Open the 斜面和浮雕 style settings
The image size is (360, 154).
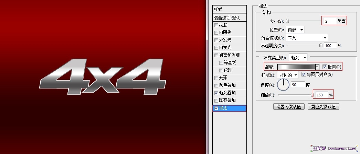(x=229, y=55)
